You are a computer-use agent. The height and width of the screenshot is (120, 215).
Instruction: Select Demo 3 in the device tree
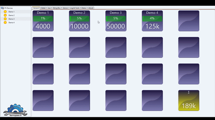point(12,19)
